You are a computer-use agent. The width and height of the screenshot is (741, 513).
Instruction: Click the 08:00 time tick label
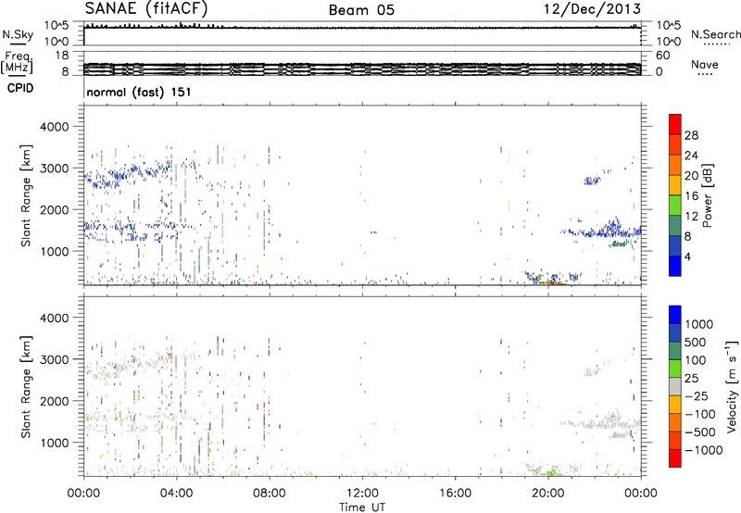(x=270, y=494)
